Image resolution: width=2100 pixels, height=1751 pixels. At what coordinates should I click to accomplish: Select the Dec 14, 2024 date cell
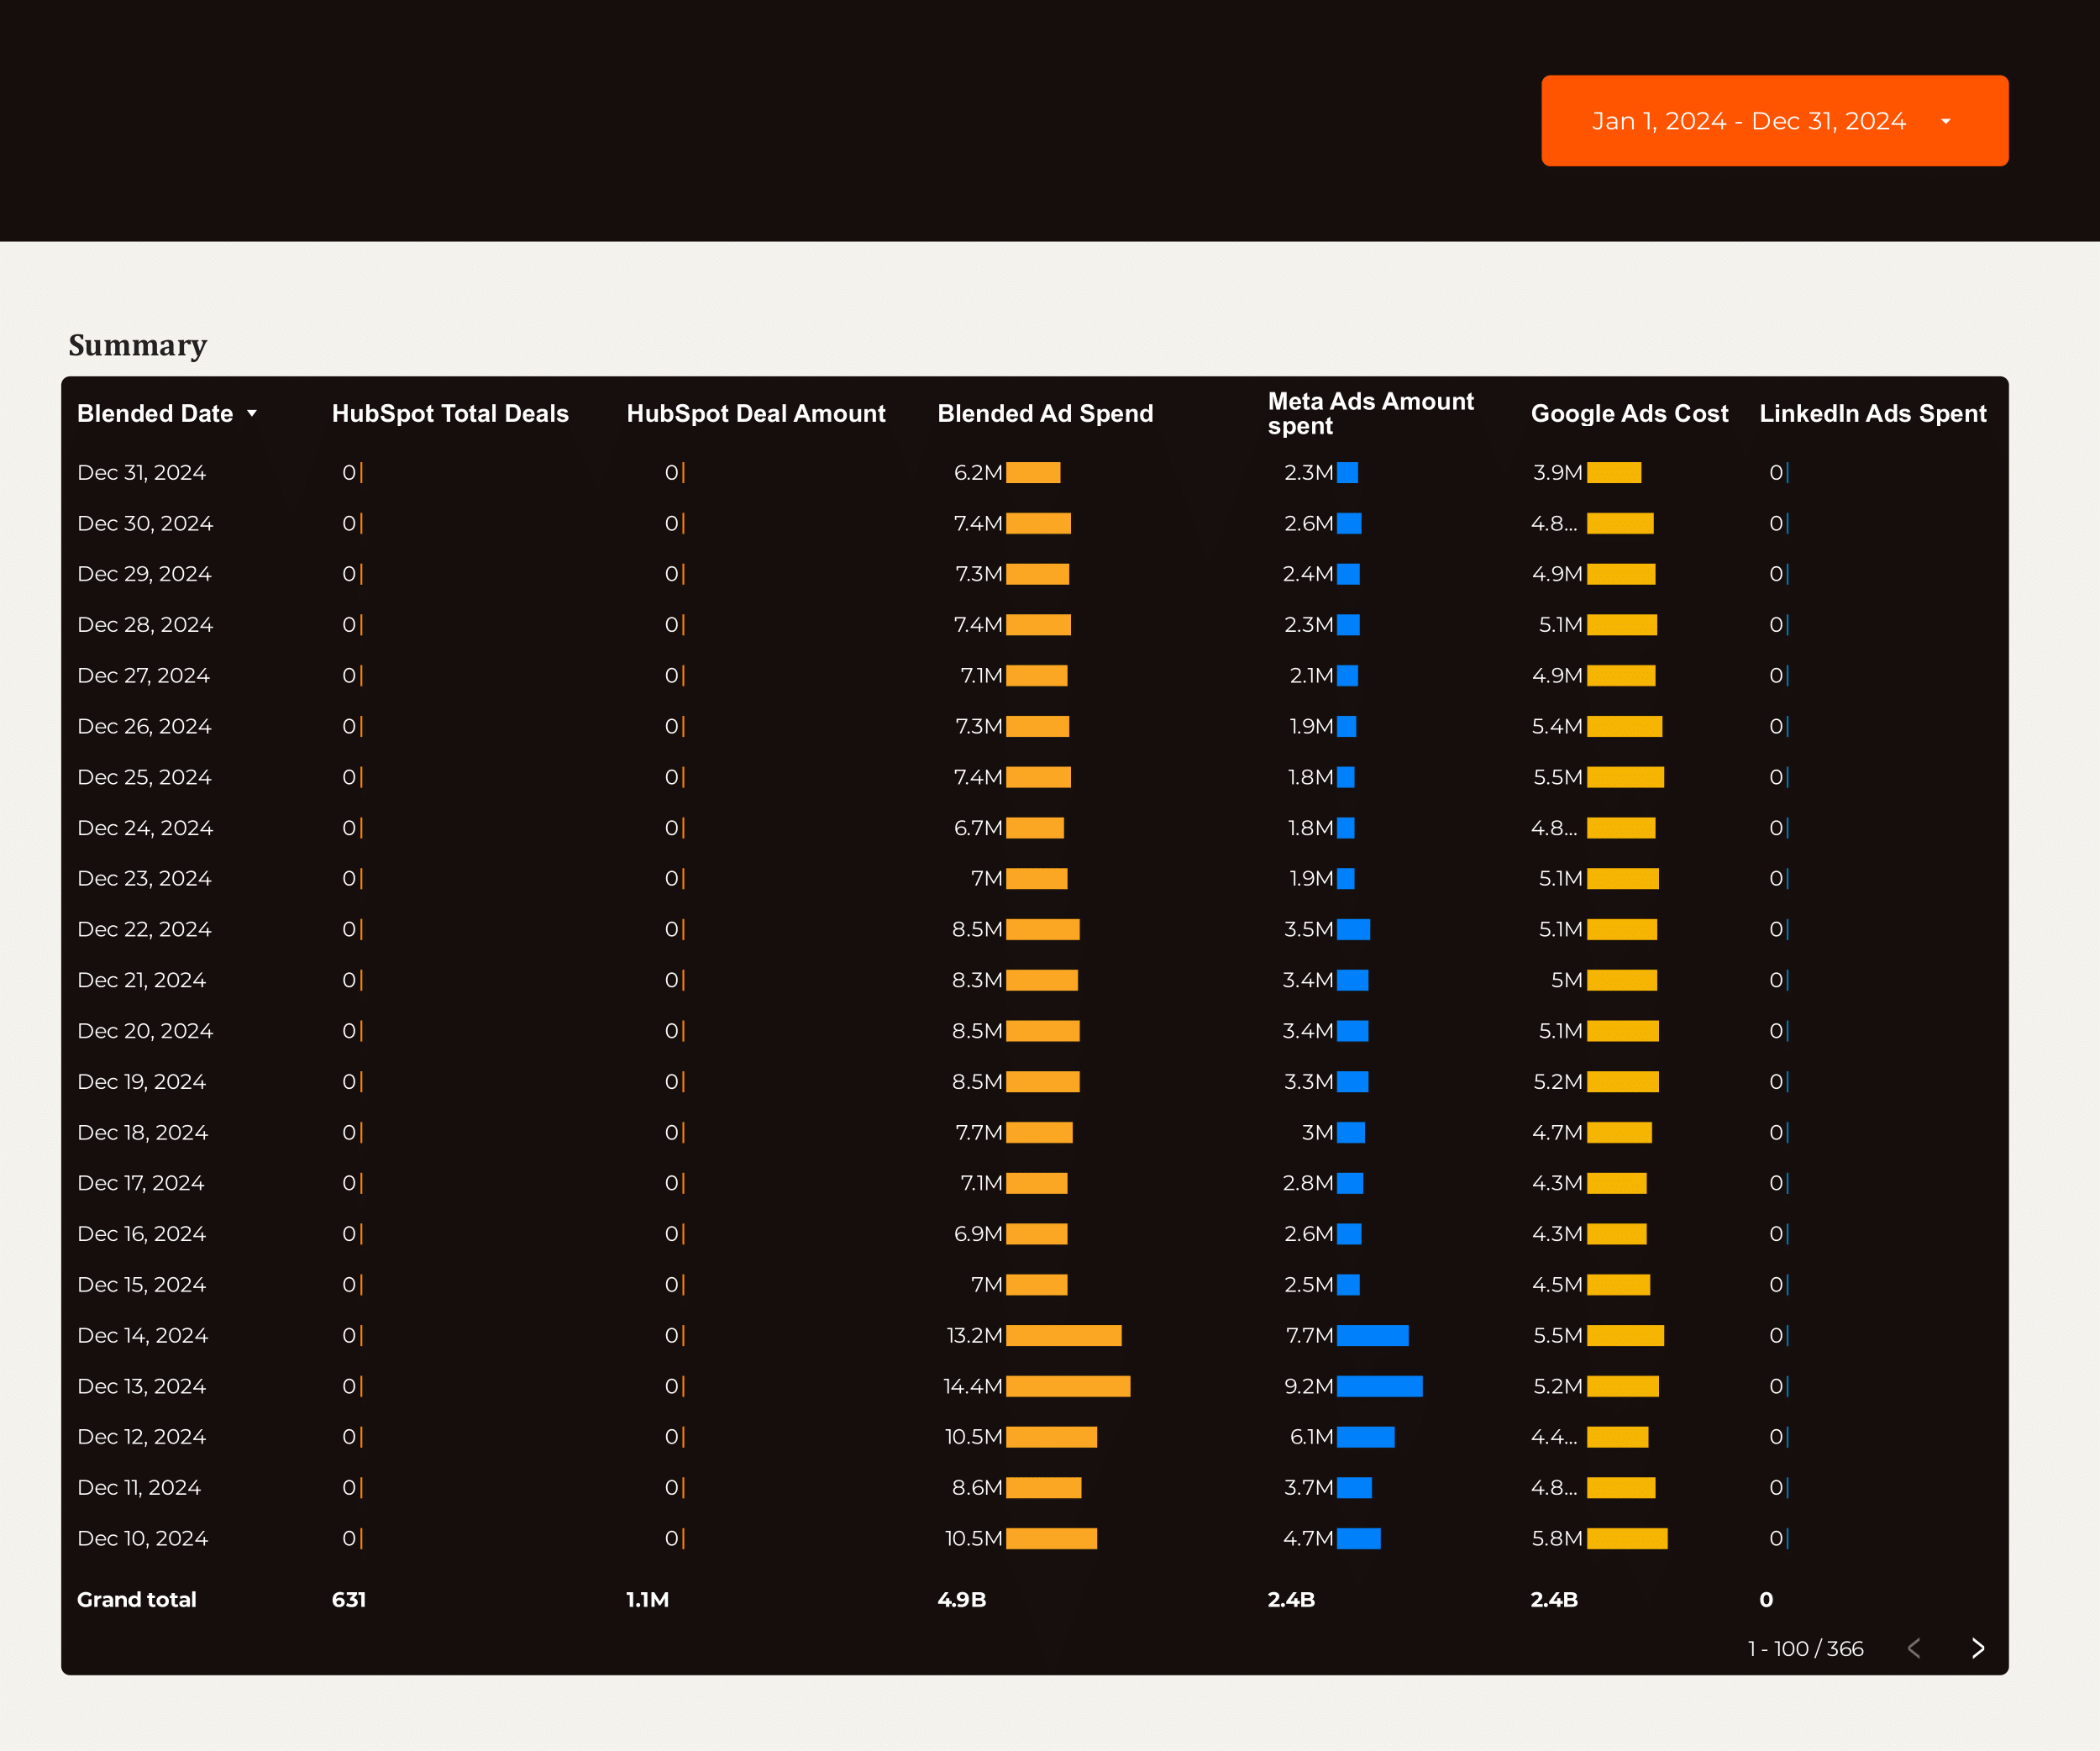pos(142,1335)
